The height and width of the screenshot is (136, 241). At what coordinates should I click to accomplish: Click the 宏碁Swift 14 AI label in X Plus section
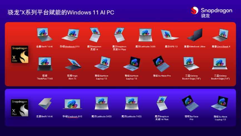[44, 117]
